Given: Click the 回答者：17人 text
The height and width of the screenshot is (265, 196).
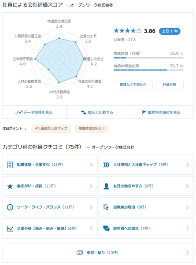Looking at the screenshot, I should click(125, 40).
